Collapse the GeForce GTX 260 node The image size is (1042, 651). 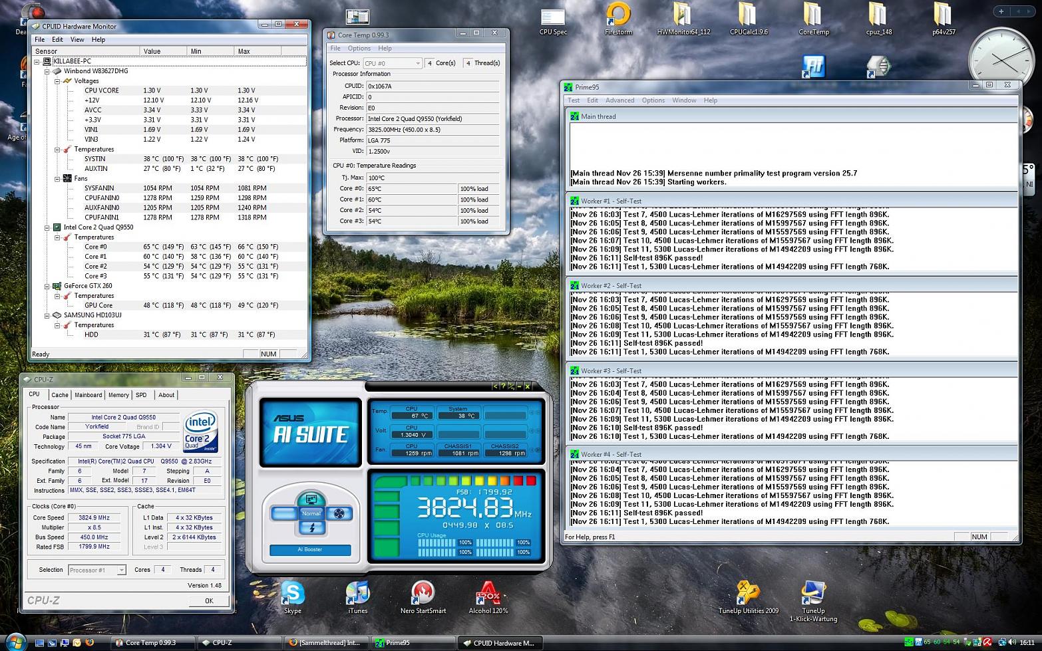[47, 286]
